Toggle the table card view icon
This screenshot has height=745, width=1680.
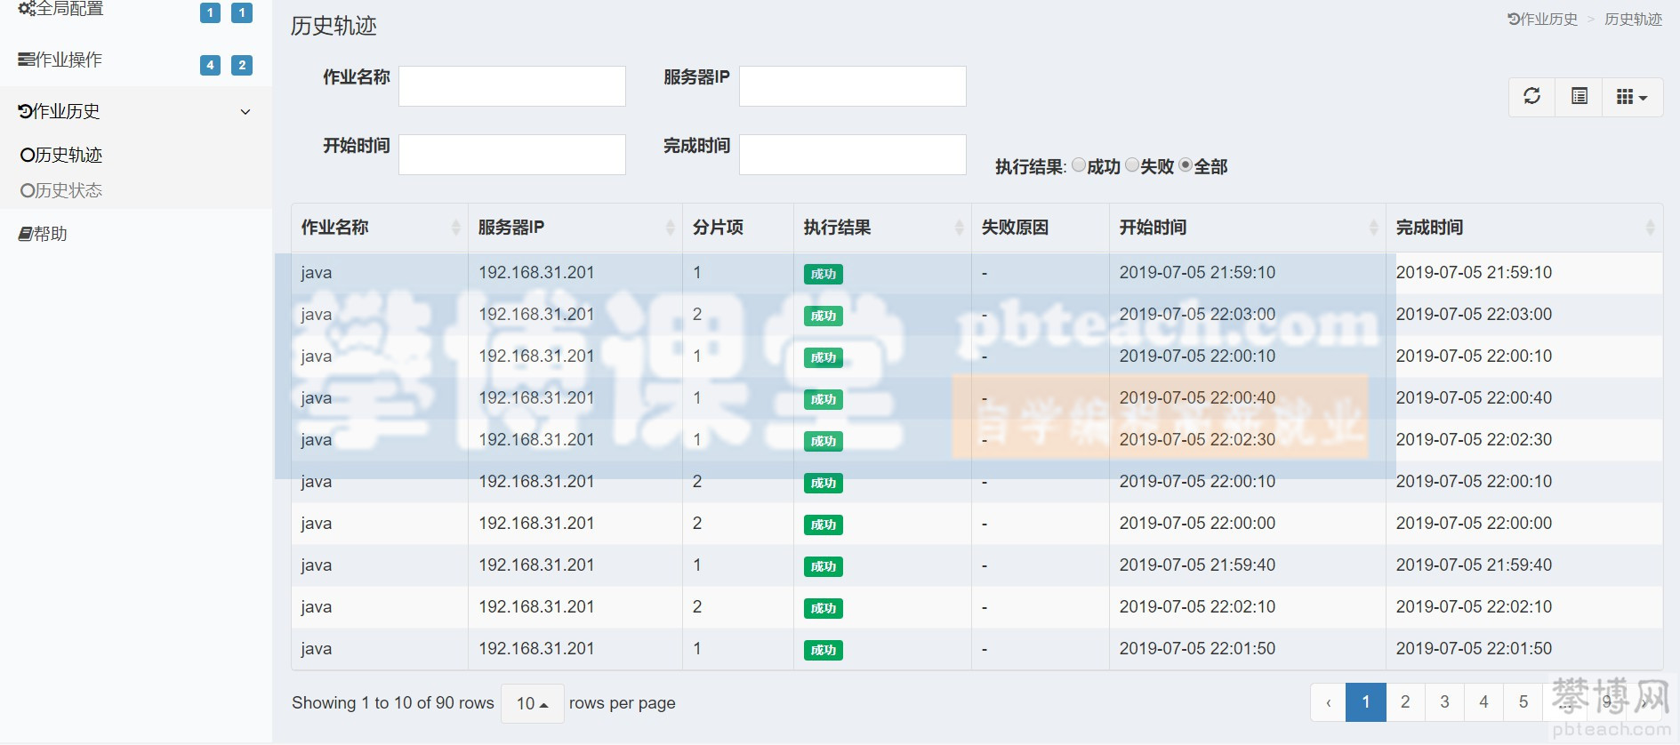(x=1579, y=96)
